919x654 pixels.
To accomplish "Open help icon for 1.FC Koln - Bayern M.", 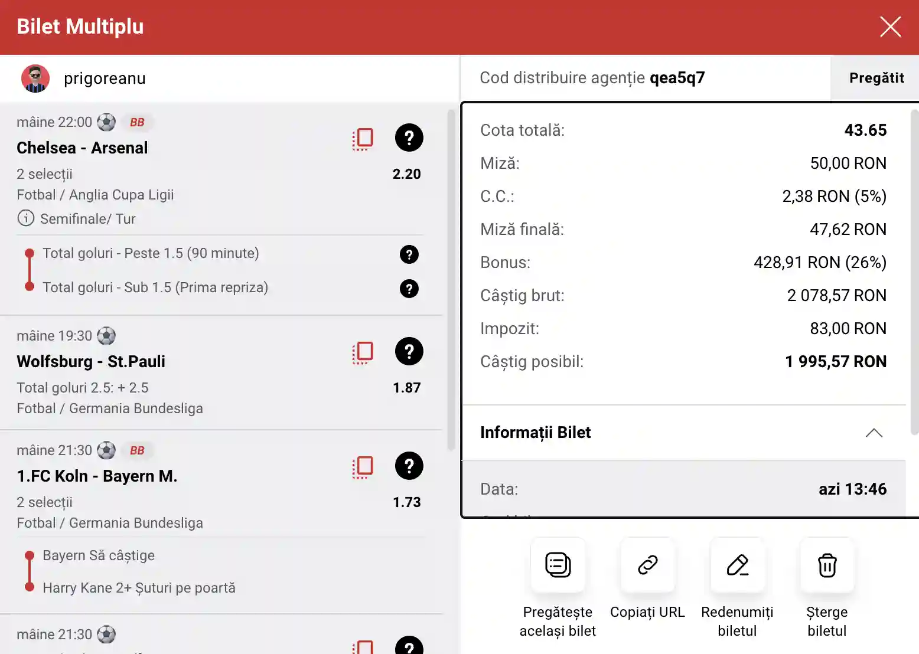I will pyautogui.click(x=409, y=466).
